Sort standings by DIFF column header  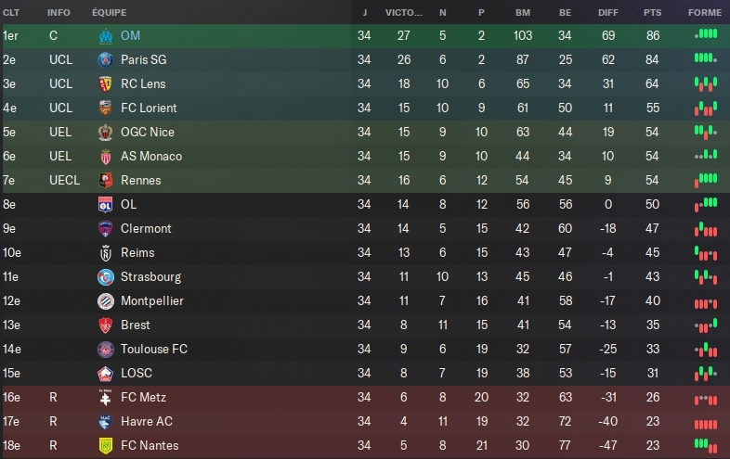pos(608,13)
